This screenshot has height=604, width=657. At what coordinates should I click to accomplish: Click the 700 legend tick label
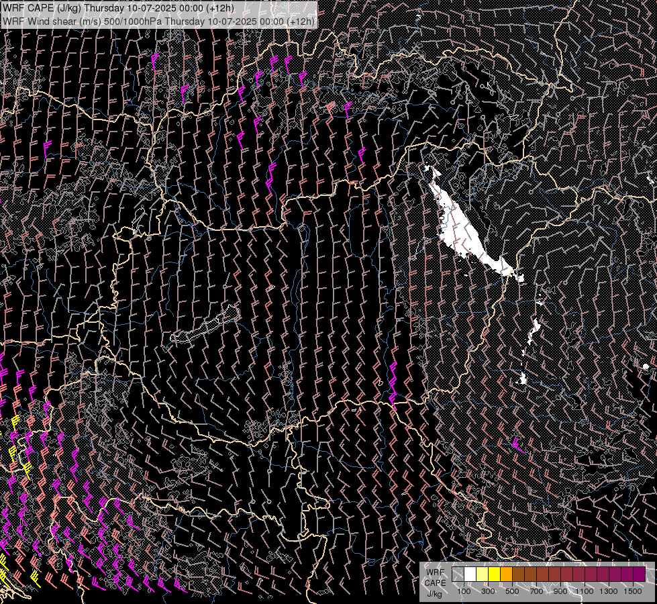536,591
